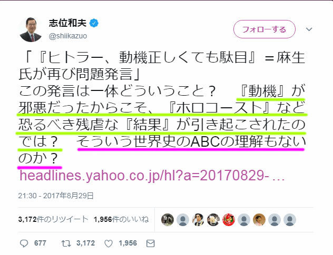
Task: View the 3,172件のリツイート list
Action: (53, 219)
